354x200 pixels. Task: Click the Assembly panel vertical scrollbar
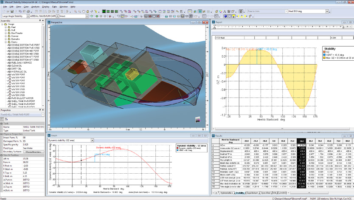click(x=43, y=47)
